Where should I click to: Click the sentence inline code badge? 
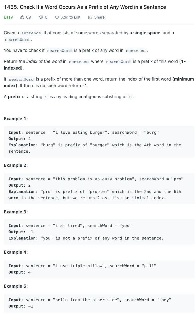coord(31,33)
